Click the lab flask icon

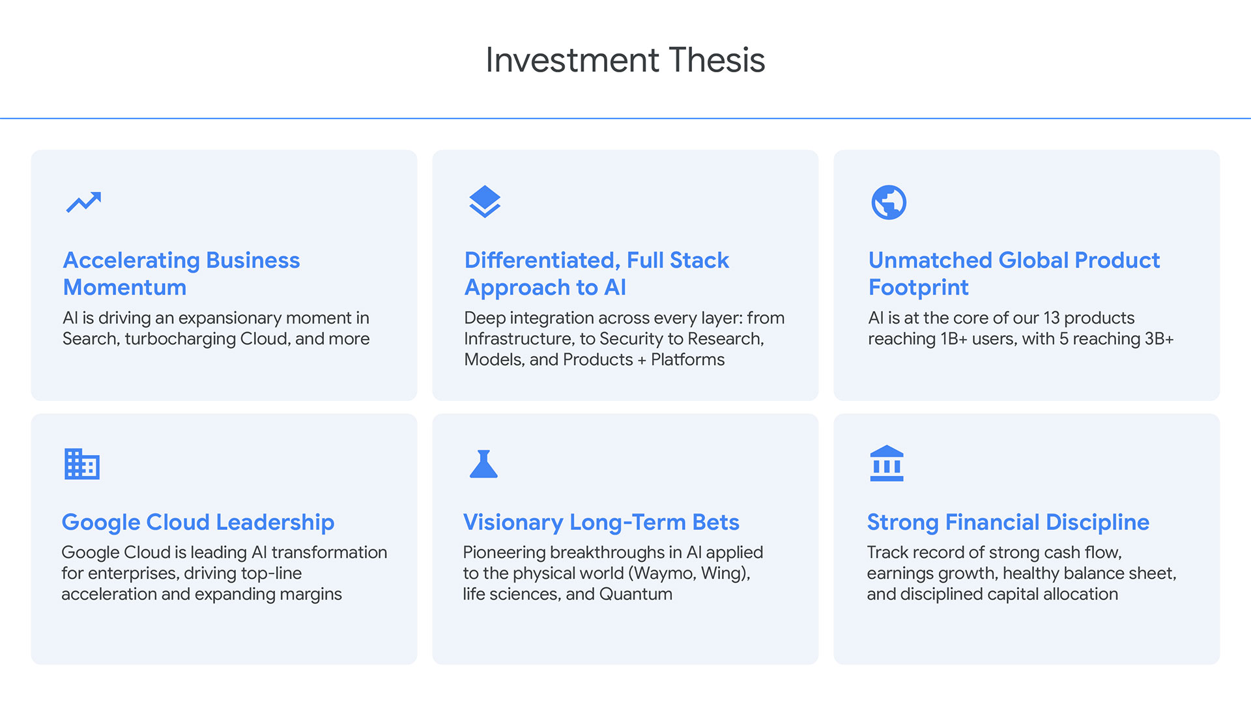(483, 464)
